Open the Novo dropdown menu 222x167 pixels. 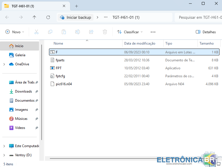tap(15, 32)
